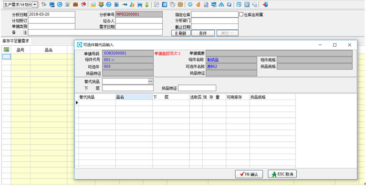Click the MP83200001 分析单号 field

point(139,14)
